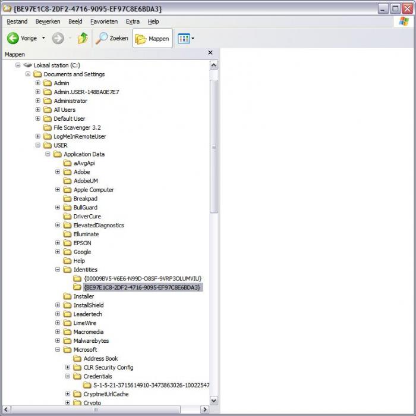Click the greyed forward arrow icon

click(x=58, y=38)
